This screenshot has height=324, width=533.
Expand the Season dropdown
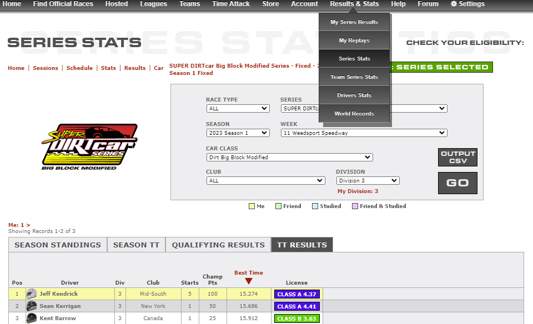[238, 133]
